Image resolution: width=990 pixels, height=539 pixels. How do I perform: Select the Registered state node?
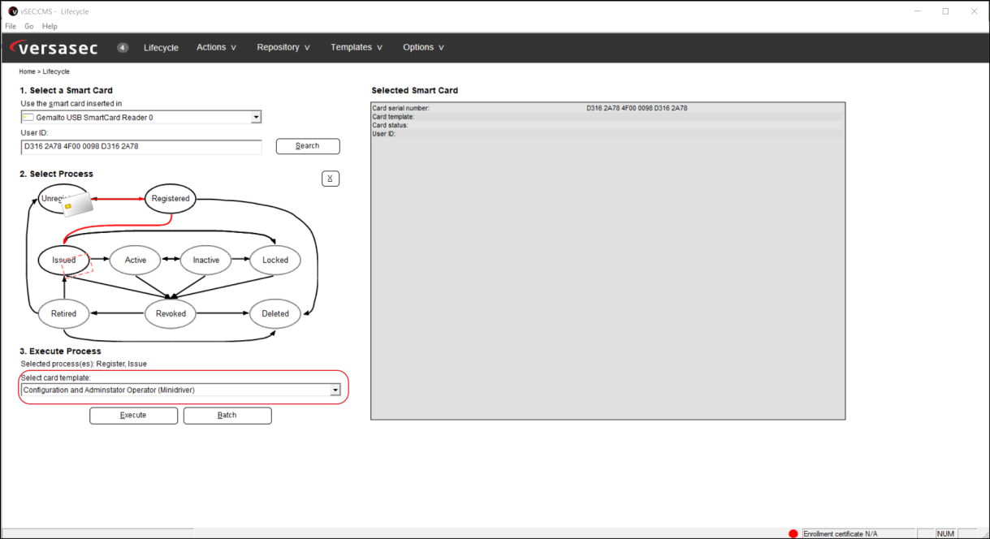(x=171, y=199)
